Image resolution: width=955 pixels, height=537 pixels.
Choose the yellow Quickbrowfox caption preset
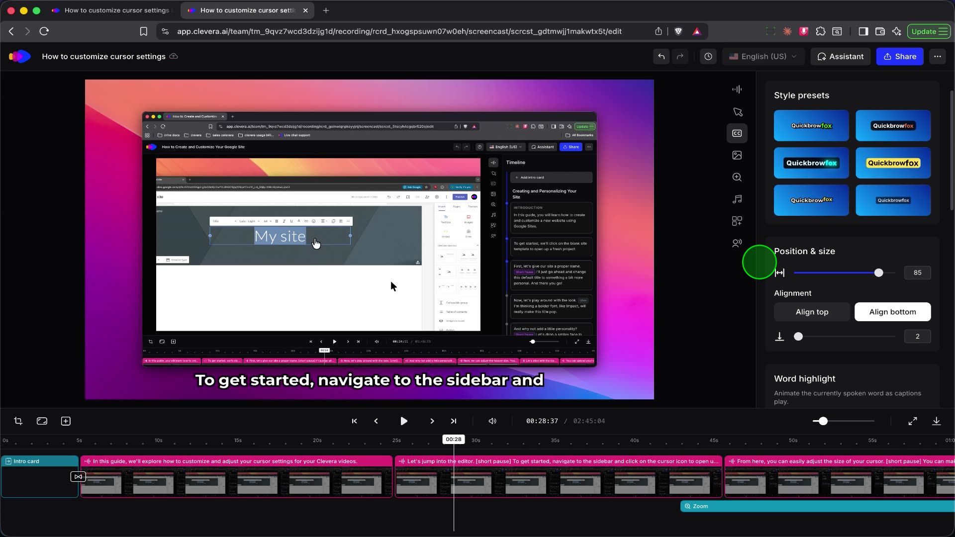click(x=893, y=163)
